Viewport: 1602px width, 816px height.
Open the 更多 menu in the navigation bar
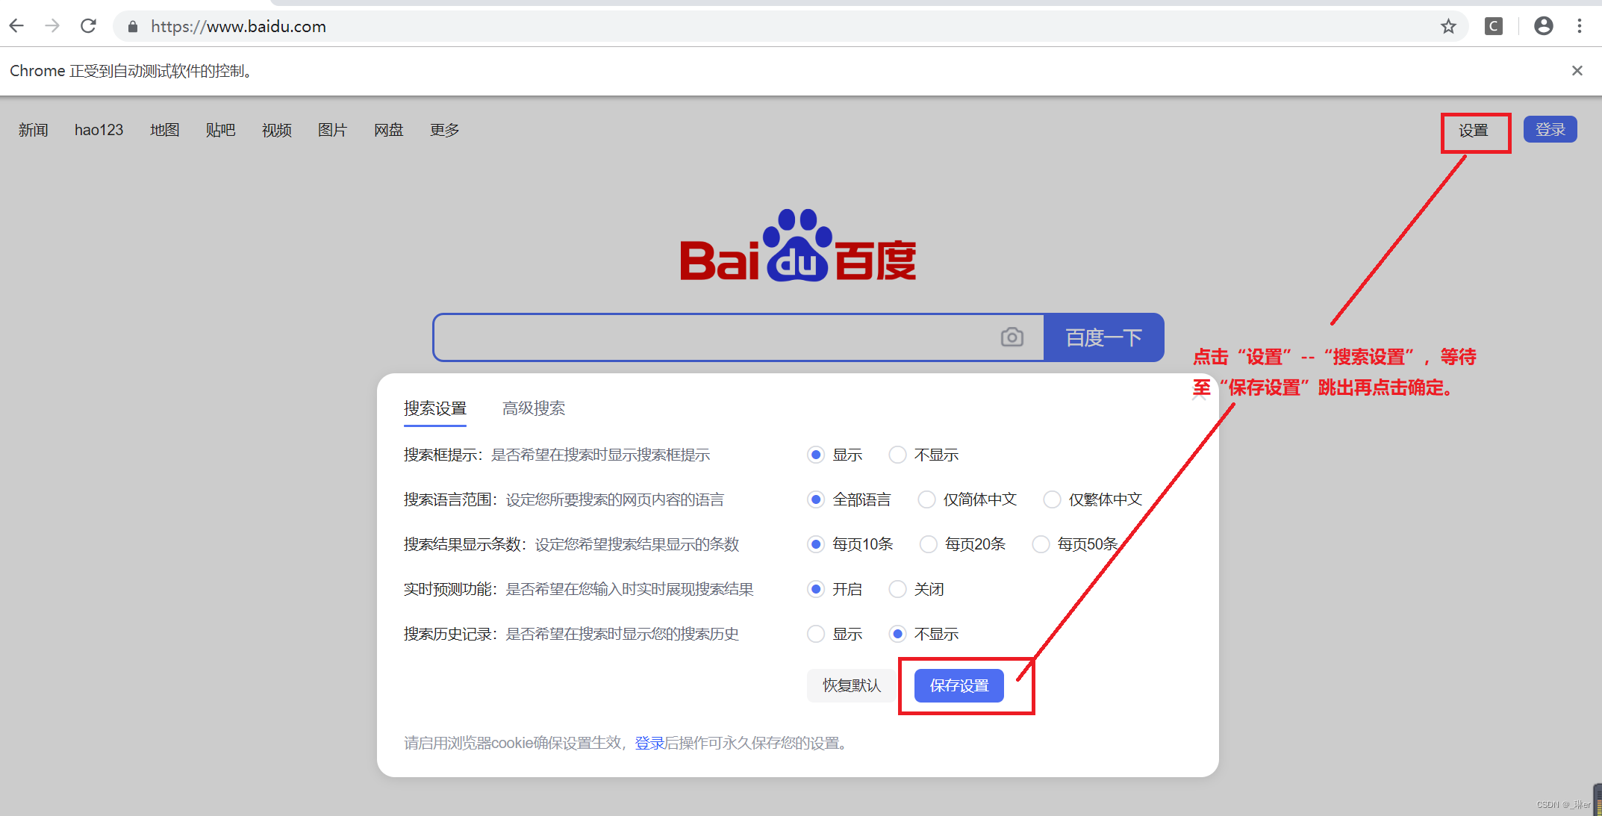[x=443, y=129]
